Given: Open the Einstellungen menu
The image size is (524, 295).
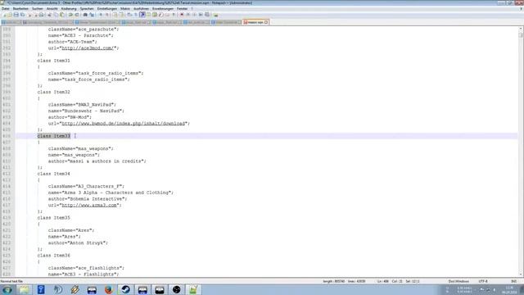Looking at the screenshot, I should [x=107, y=9].
